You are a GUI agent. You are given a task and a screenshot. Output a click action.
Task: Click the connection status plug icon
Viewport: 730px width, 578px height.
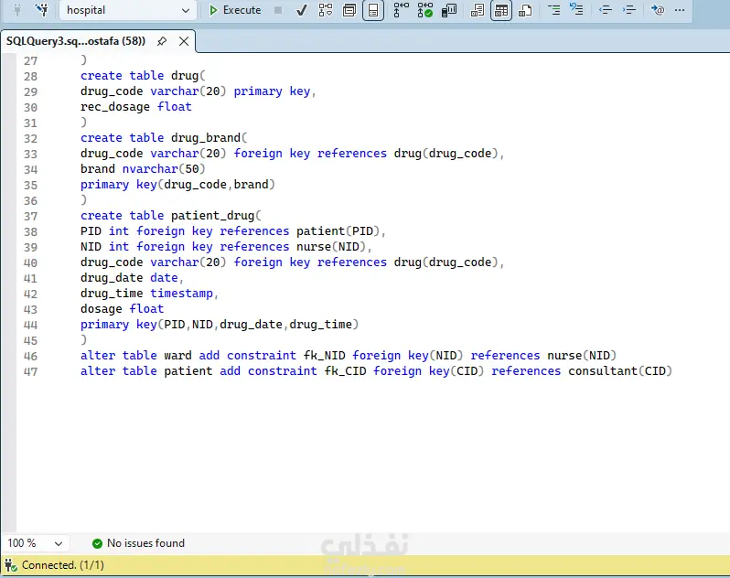(x=11, y=565)
